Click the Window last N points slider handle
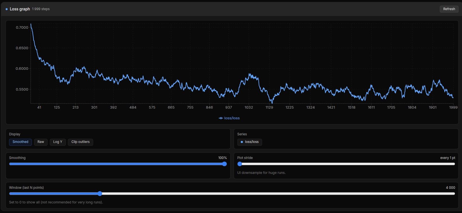462x213 pixels. [x=100, y=194]
